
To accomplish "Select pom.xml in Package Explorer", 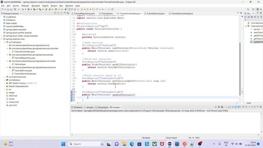I will click(x=13, y=105).
